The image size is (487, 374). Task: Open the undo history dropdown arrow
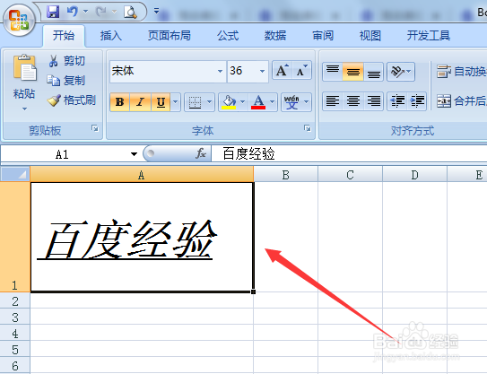pos(85,12)
